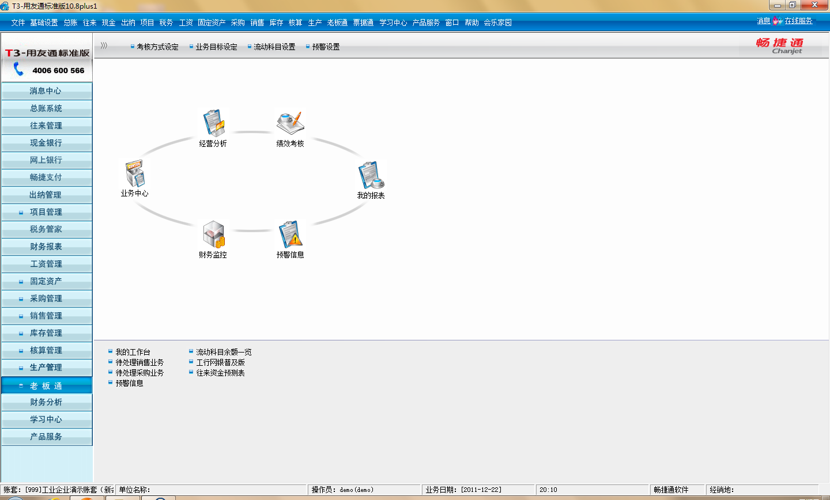Open 财务报表 in sidebar
The width and height of the screenshot is (830, 500).
pyautogui.click(x=46, y=247)
